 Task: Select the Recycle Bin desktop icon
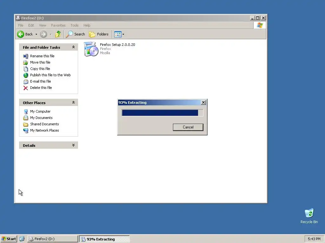point(309,216)
